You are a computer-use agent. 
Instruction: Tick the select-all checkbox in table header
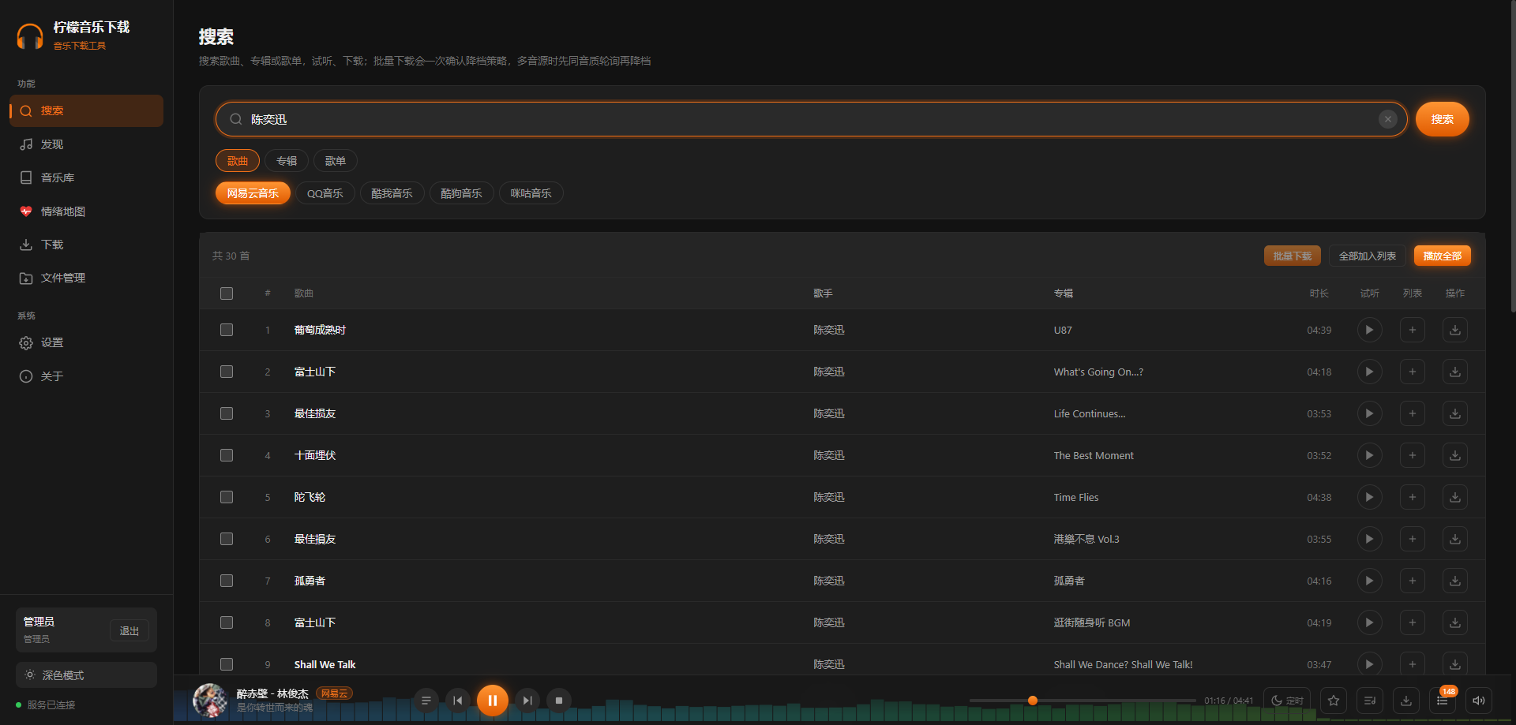coord(227,293)
